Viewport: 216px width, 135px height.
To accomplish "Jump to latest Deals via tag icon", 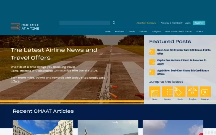I will (x=180, y=92).
